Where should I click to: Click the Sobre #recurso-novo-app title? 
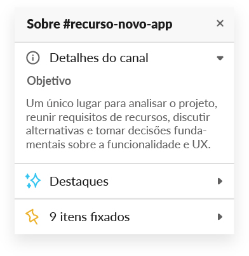tap(100, 25)
